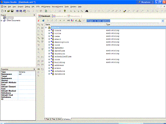Select the project root icon in Project panel

pyautogui.click(x=5, y=18)
